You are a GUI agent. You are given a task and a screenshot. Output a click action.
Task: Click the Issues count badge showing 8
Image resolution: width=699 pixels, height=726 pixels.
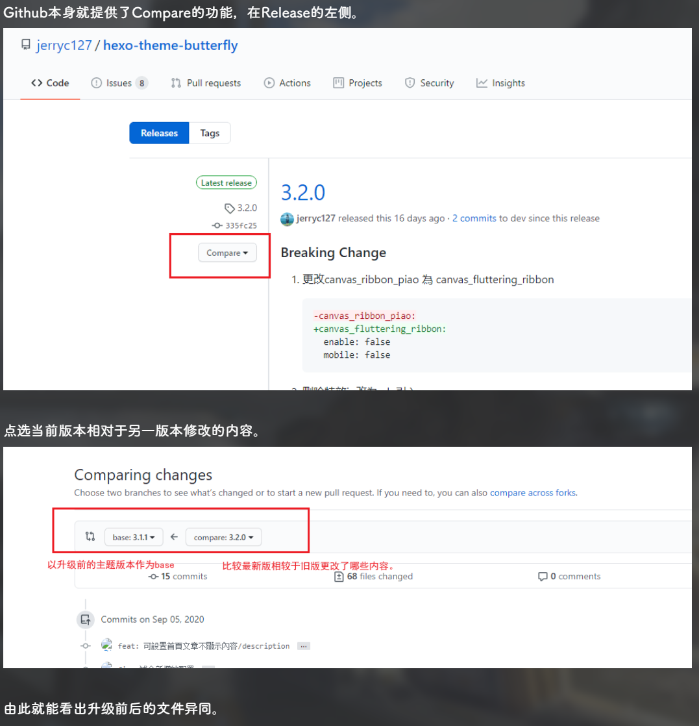[x=141, y=83]
